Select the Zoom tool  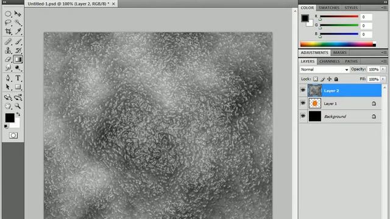tap(18, 106)
